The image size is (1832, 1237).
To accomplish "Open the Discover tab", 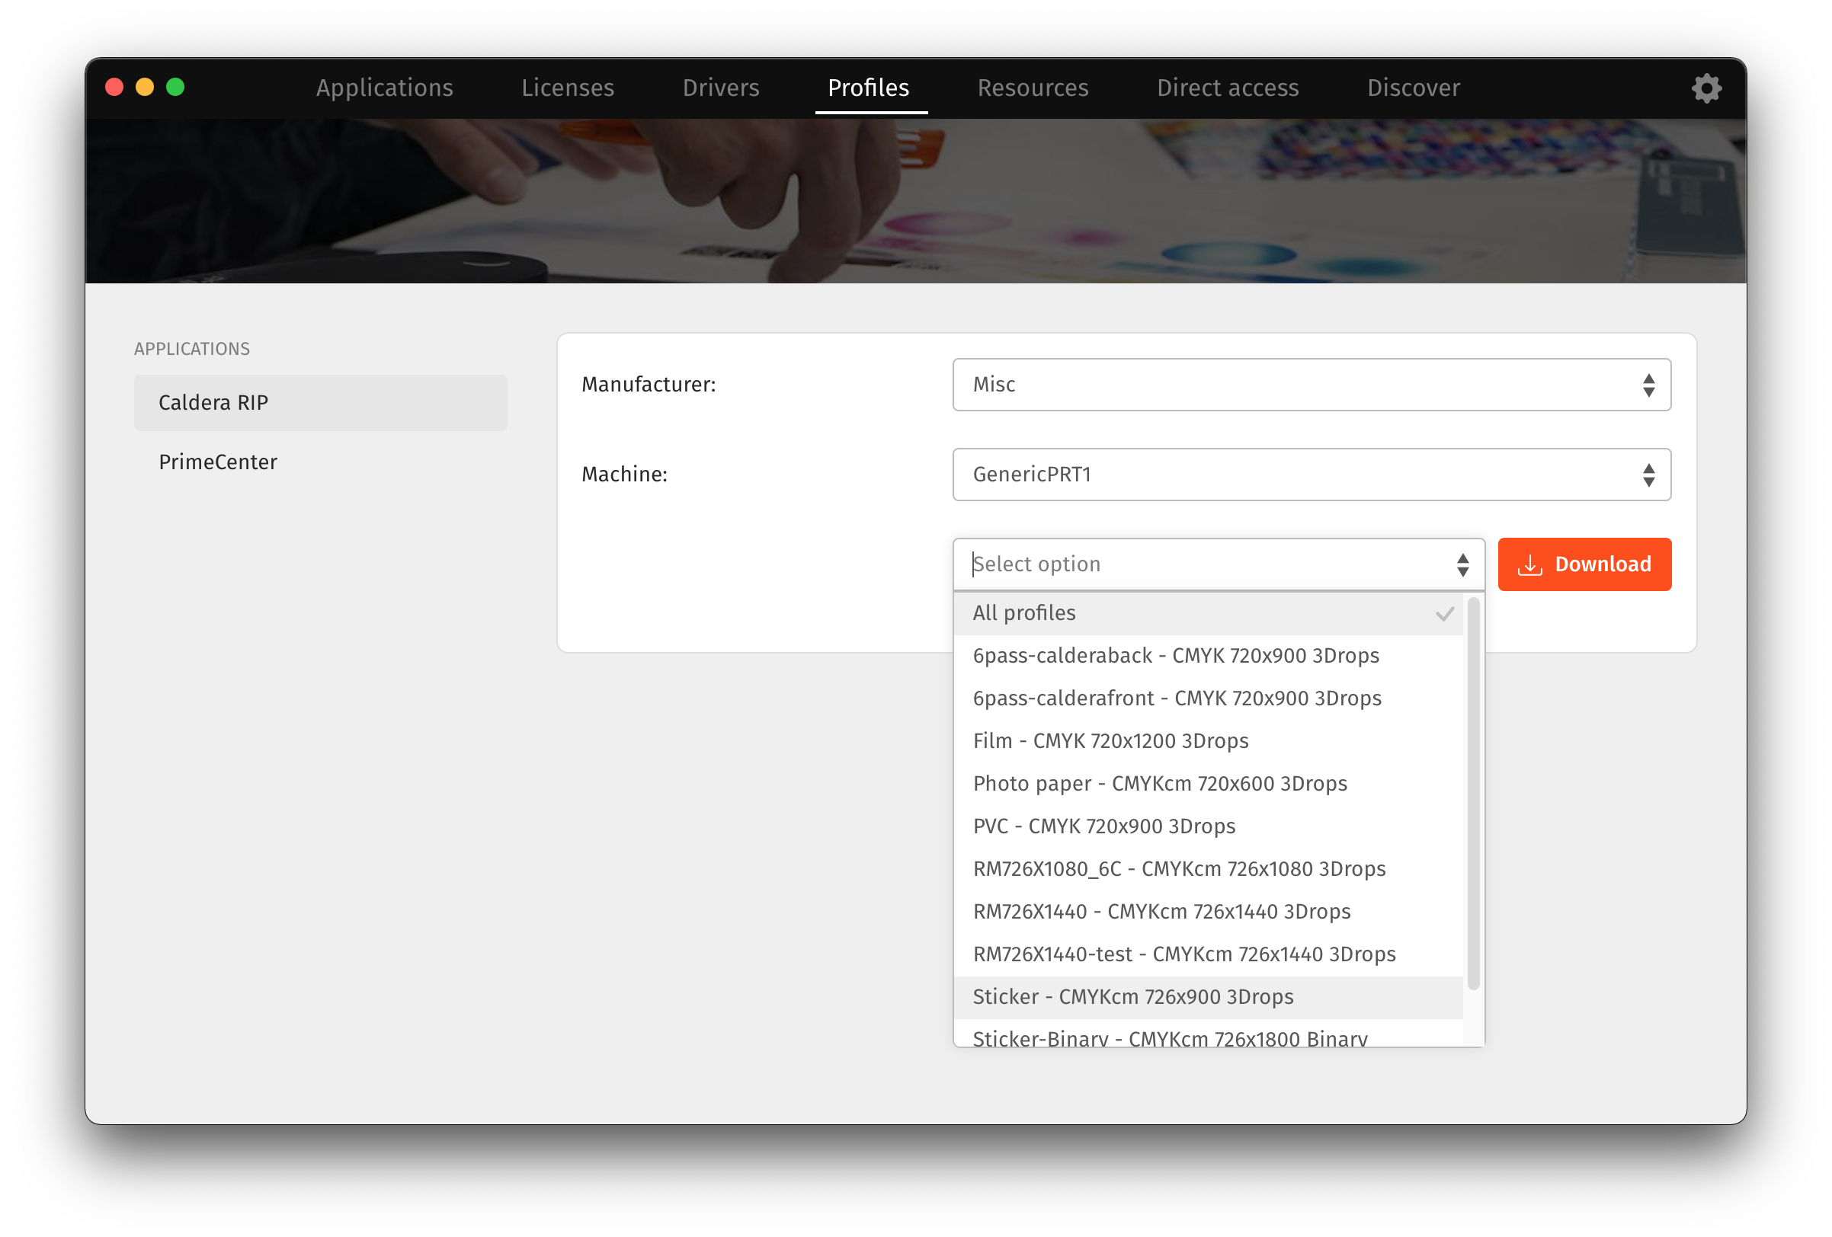I will coord(1413,88).
